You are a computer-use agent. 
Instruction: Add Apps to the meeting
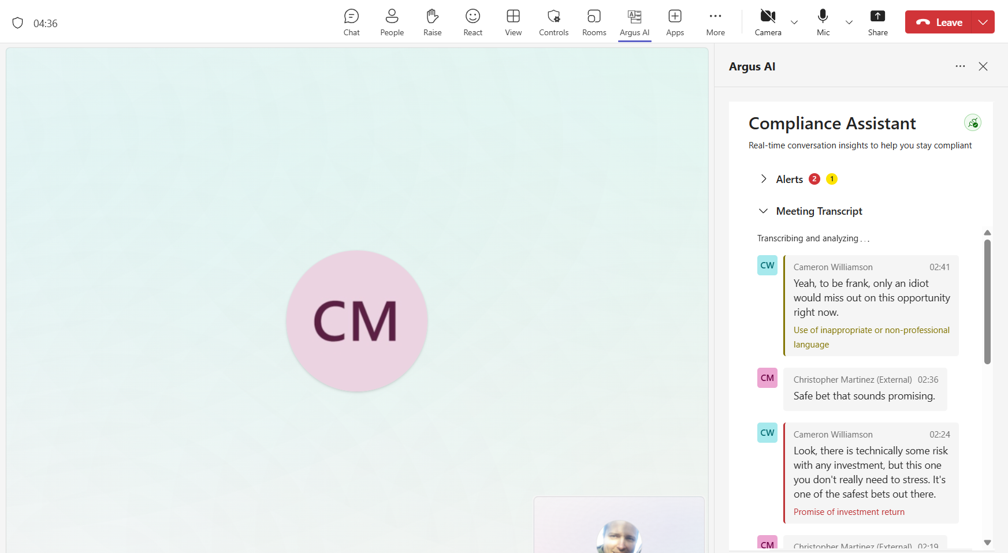pos(675,23)
